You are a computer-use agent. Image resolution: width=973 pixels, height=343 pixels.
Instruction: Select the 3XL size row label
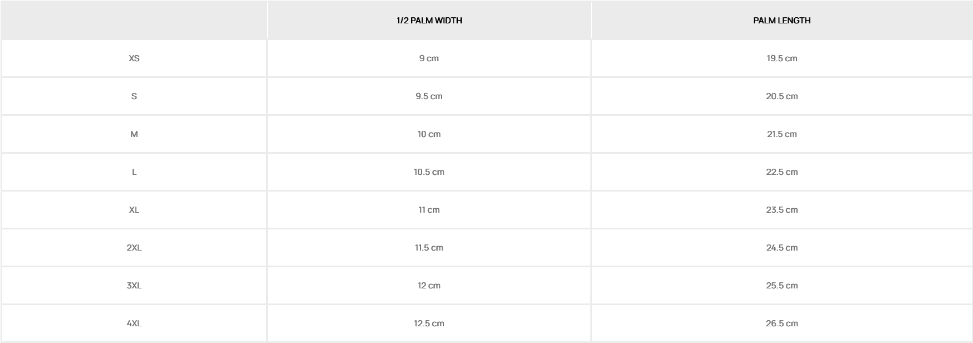(134, 286)
